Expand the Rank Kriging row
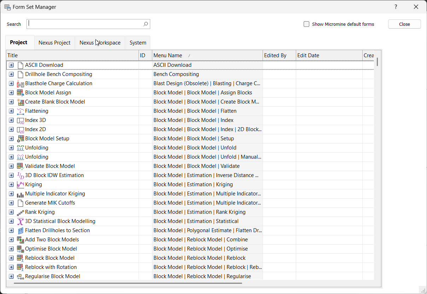Screen dimensions: 427x294 click(11, 212)
